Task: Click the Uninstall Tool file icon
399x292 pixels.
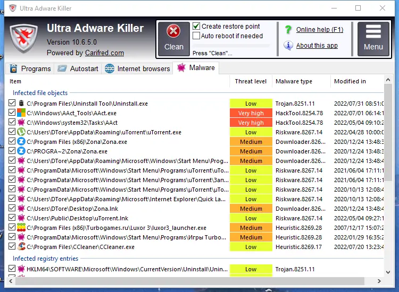Action: (21, 103)
